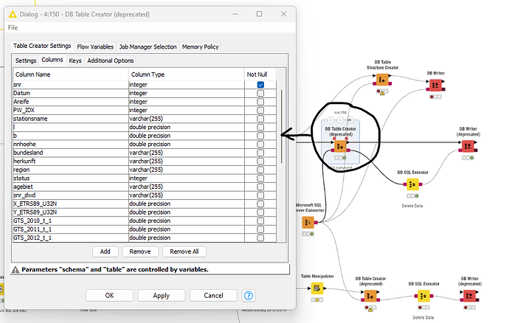
Task: Click the help question mark icon in dialog
Action: tap(249, 296)
